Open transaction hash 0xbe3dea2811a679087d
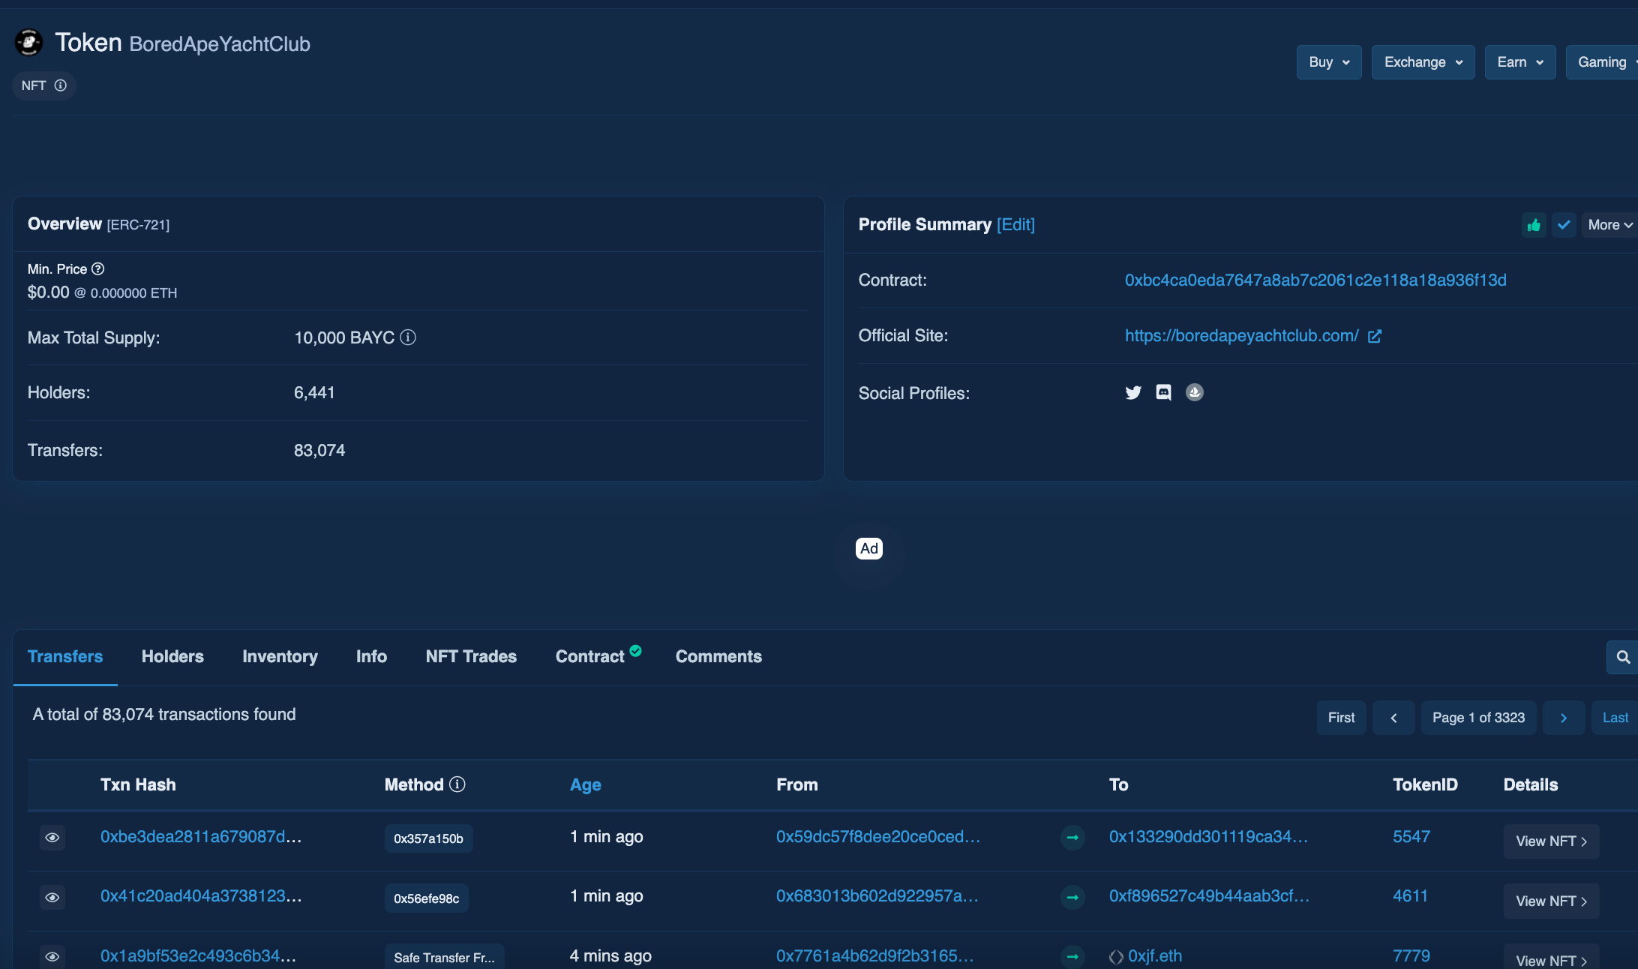The image size is (1638, 969). pos(201,836)
